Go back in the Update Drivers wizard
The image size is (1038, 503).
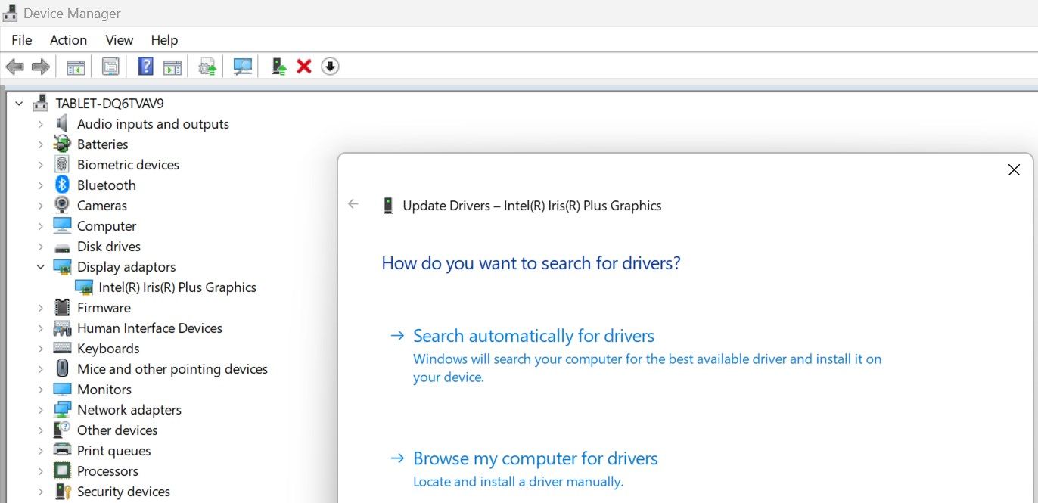(x=353, y=204)
